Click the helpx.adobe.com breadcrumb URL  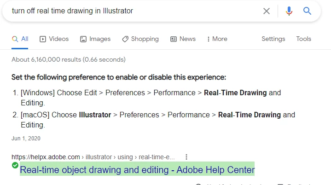[x=93, y=157]
